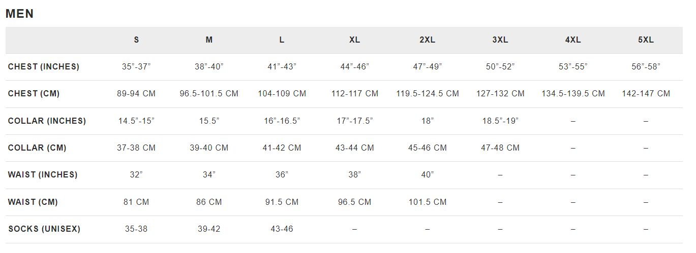Click the CHEST (INCHES) row label
This screenshot has width=696, height=253.
(x=44, y=67)
